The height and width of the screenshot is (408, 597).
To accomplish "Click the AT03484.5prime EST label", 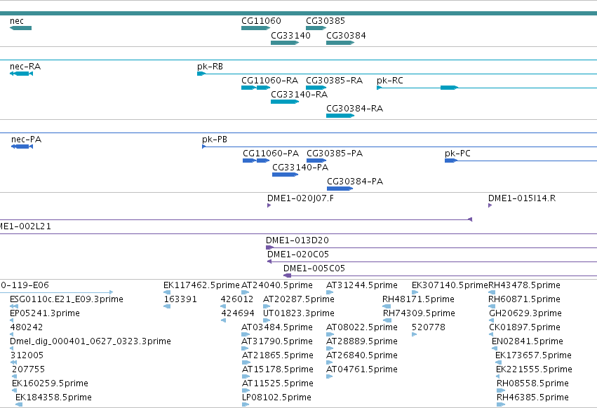I will pos(277,327).
